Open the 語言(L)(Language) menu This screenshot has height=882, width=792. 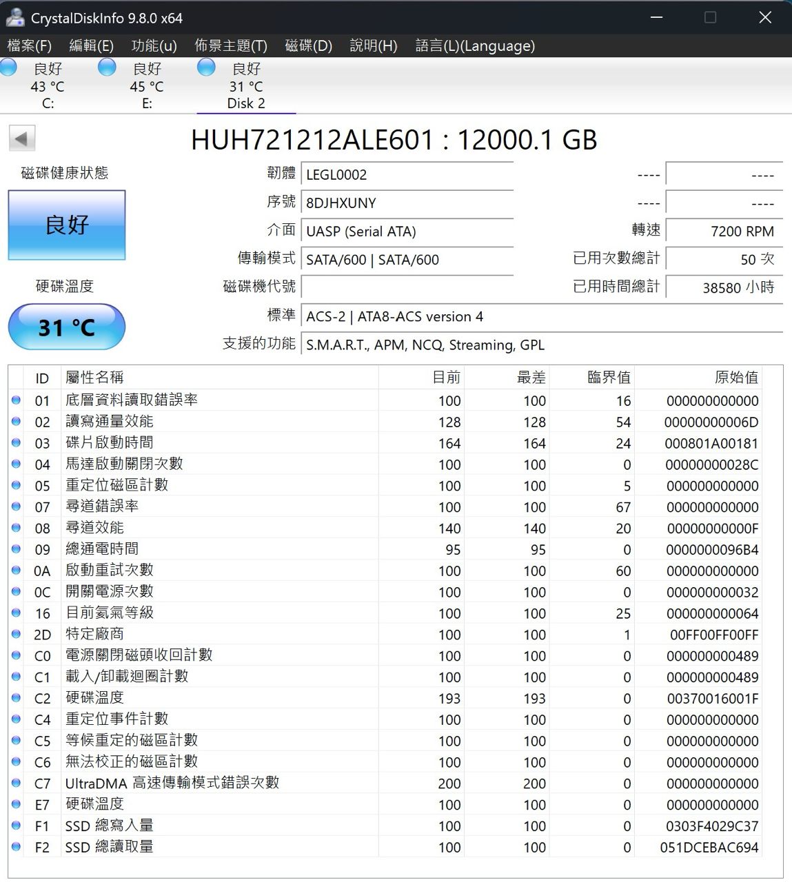tap(474, 45)
